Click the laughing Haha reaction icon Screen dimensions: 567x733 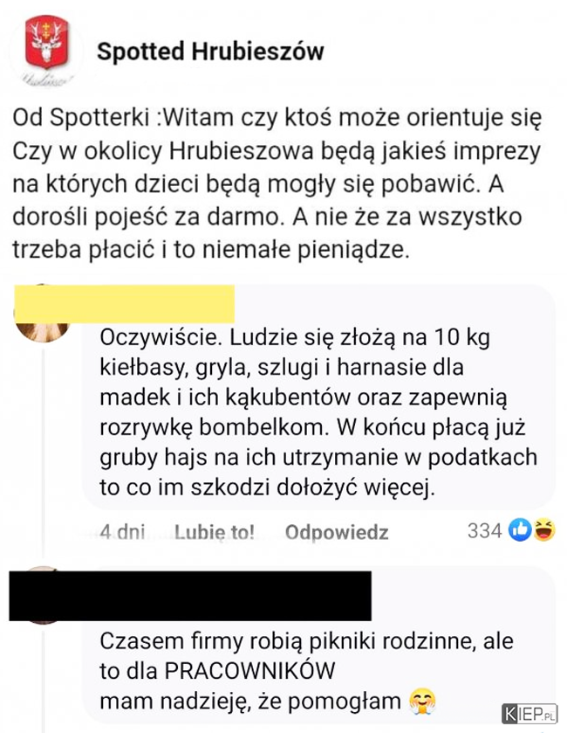pyautogui.click(x=543, y=530)
